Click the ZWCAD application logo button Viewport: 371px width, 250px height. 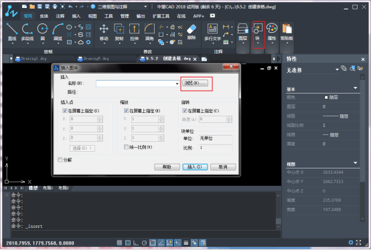tap(11, 11)
